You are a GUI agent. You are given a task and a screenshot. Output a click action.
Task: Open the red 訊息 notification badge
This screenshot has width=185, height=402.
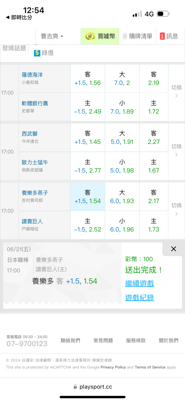[162, 36]
